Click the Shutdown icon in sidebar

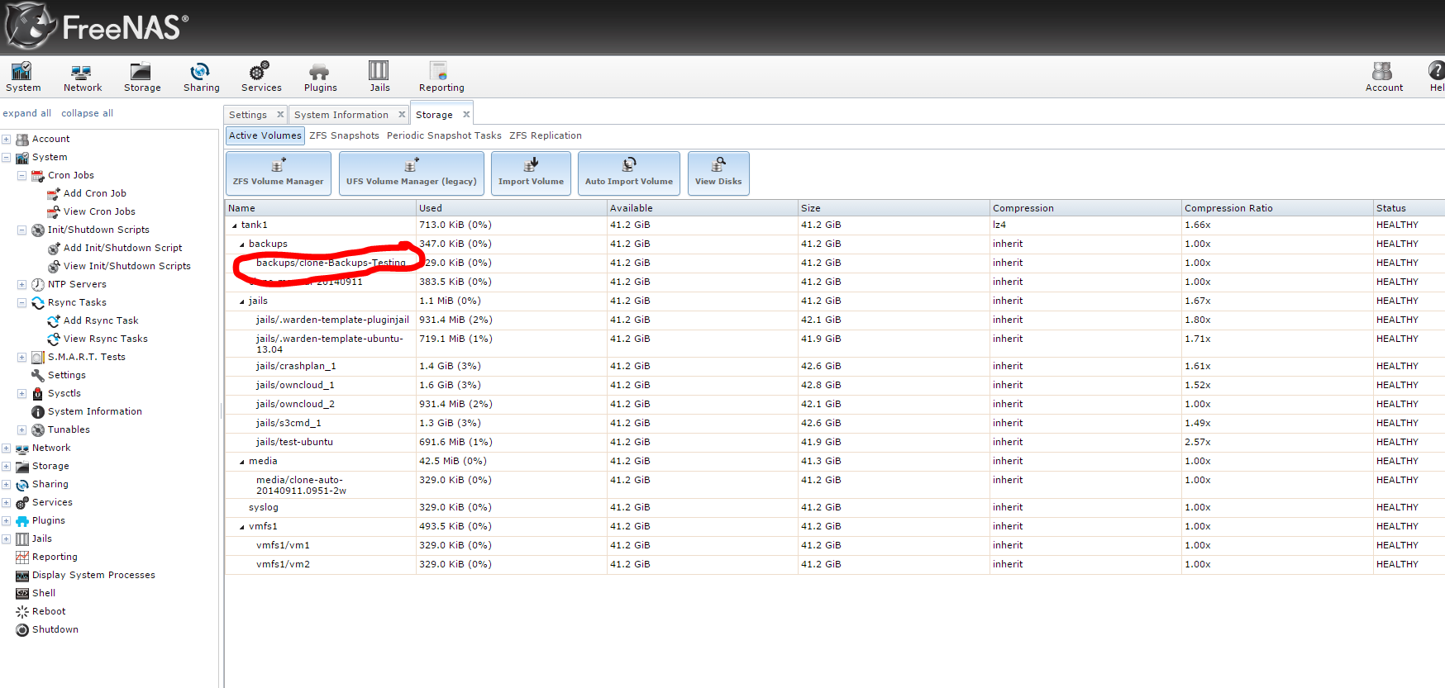point(22,629)
